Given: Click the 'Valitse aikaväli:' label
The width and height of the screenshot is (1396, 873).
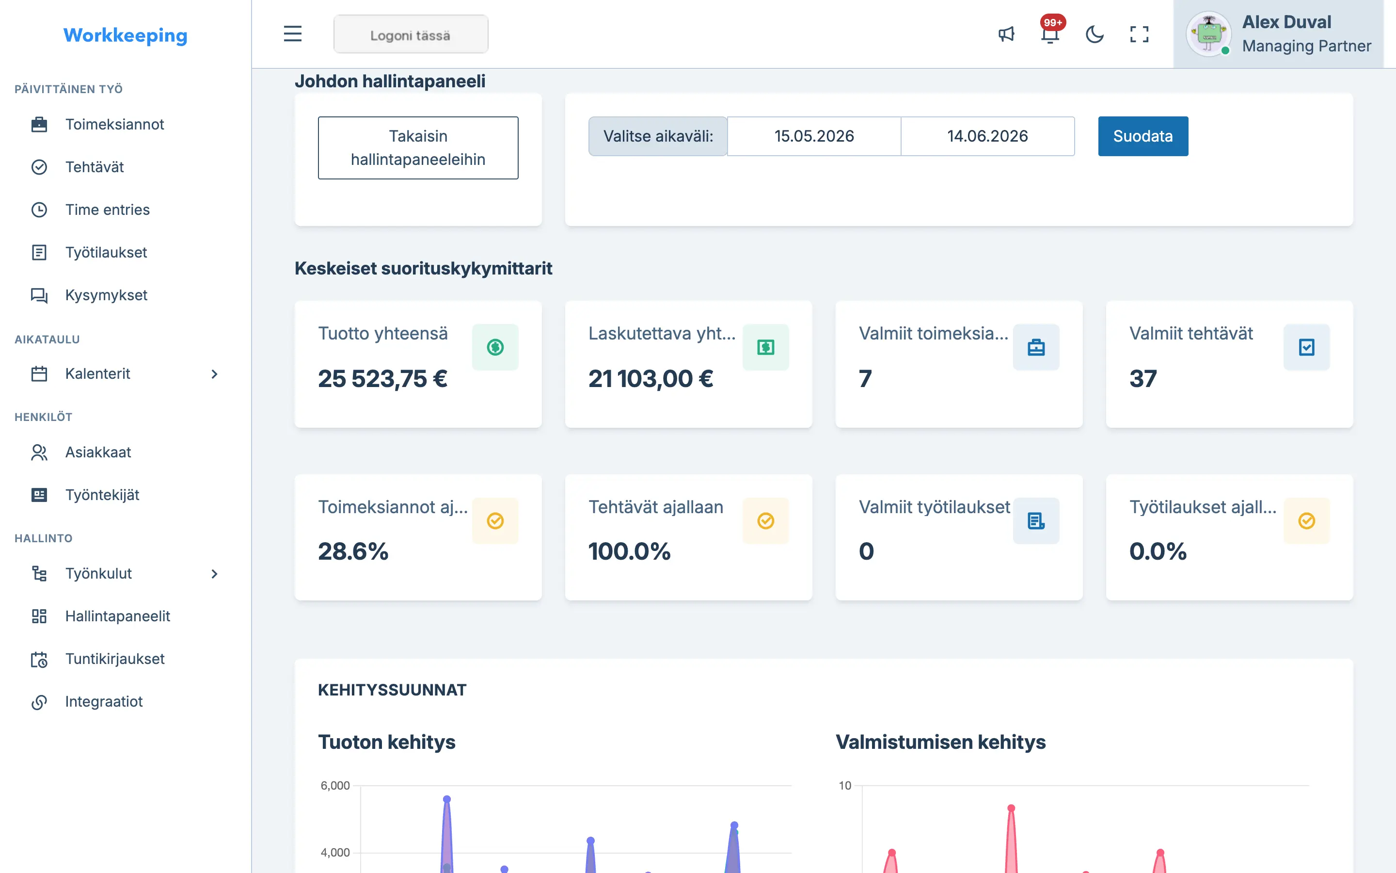Looking at the screenshot, I should click(x=658, y=136).
